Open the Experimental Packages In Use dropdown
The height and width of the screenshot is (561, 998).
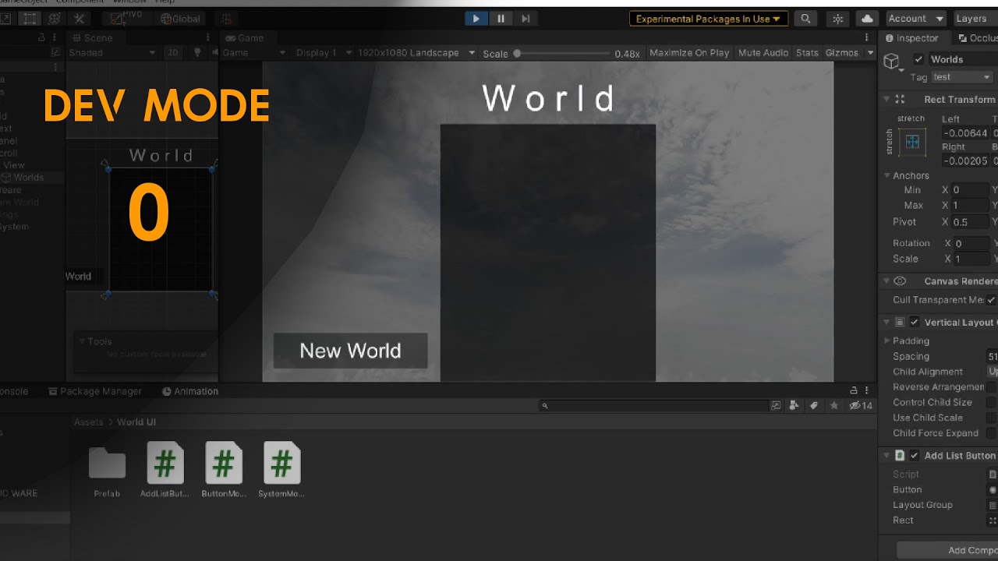coord(708,19)
